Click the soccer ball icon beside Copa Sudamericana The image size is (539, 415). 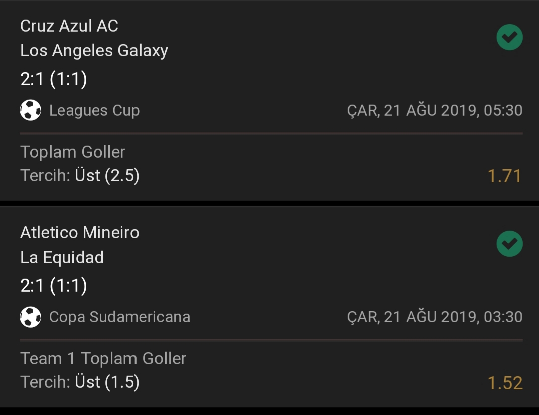(x=31, y=317)
